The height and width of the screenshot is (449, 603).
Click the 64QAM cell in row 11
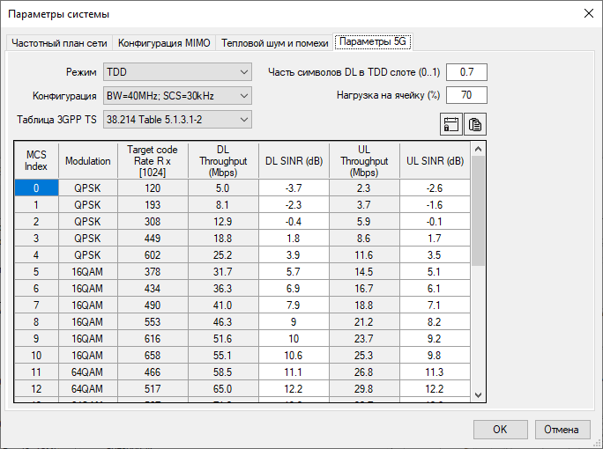point(88,372)
